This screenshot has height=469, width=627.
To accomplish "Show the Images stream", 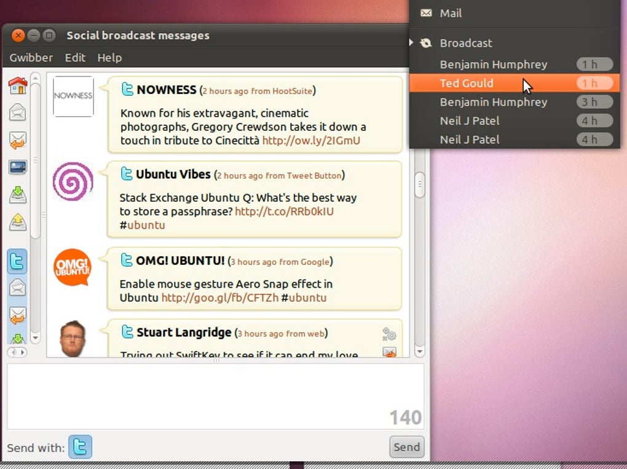I will coord(18,167).
